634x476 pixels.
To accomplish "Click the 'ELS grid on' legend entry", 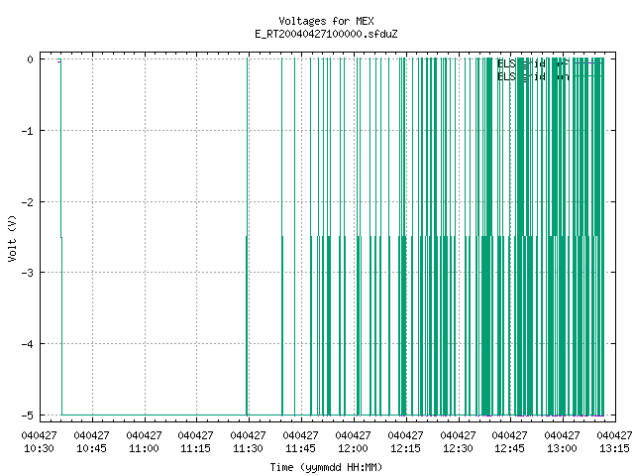I will [x=533, y=76].
